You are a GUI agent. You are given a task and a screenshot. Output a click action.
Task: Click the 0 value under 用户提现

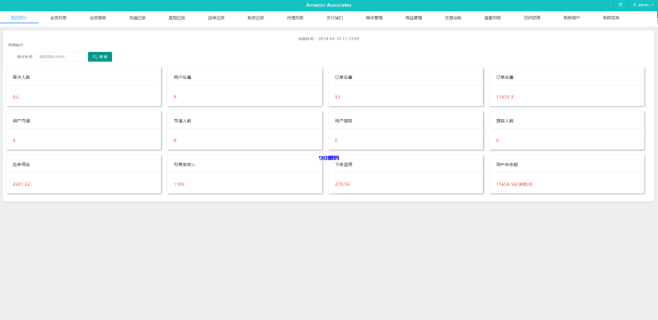coord(336,140)
